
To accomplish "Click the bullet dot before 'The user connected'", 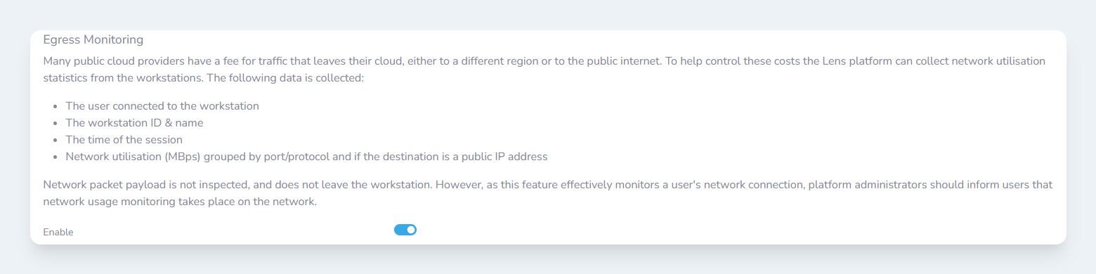I will point(56,107).
